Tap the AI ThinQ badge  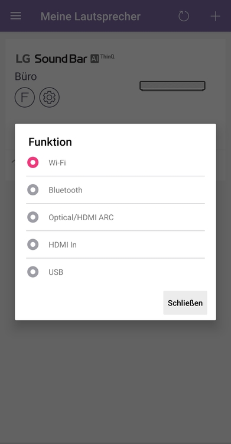click(x=102, y=58)
